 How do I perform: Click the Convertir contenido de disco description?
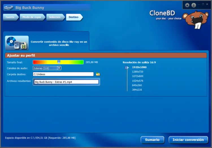59,43
